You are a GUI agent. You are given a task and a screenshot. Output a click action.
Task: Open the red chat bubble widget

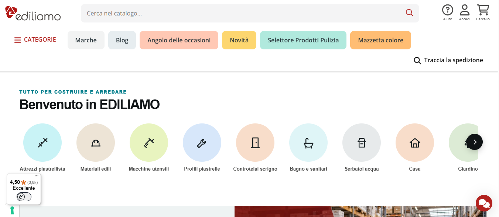tap(484, 203)
